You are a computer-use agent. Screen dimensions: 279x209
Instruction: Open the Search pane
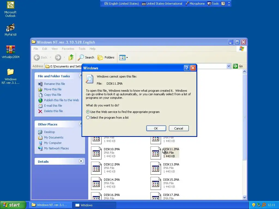click(86, 57)
